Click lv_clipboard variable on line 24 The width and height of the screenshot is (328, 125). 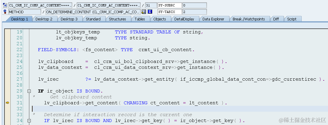(x=56, y=61)
